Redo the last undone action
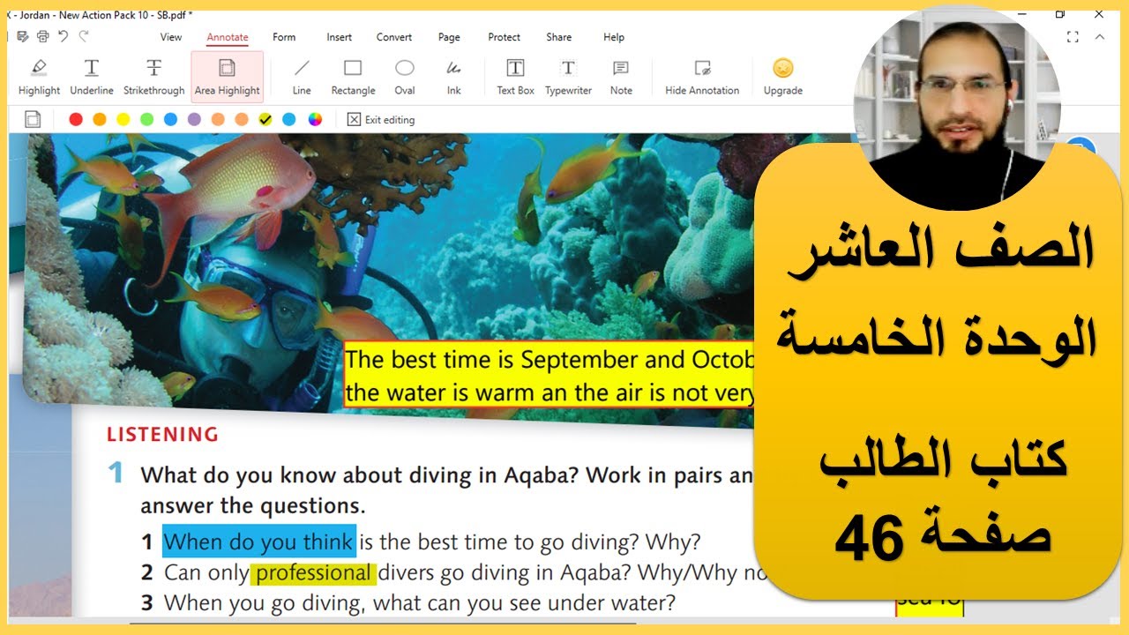Screen dimensions: 1129x635 [x=85, y=36]
